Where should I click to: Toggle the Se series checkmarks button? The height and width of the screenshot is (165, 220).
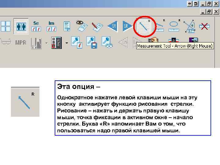coord(36,26)
